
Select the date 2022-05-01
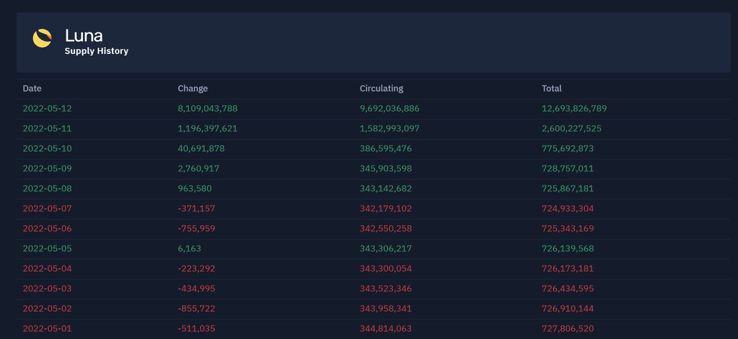47,329
